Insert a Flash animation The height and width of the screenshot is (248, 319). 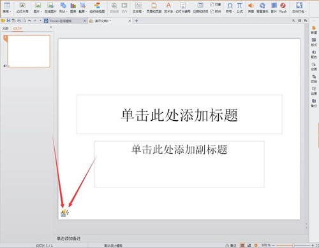(x=283, y=8)
